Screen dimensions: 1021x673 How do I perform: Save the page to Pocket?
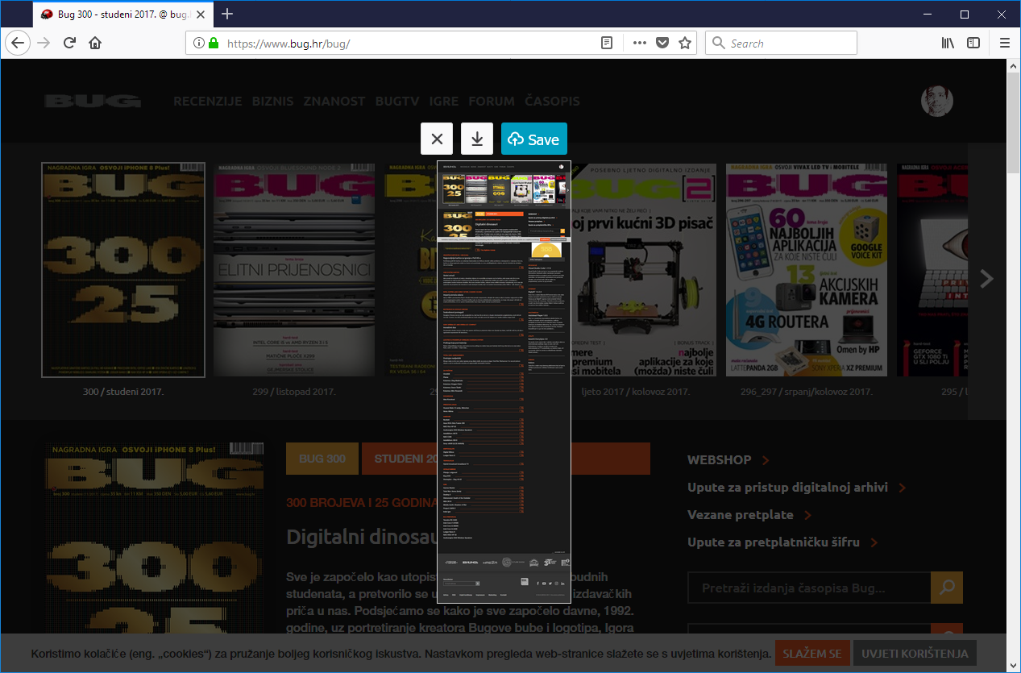(x=662, y=44)
